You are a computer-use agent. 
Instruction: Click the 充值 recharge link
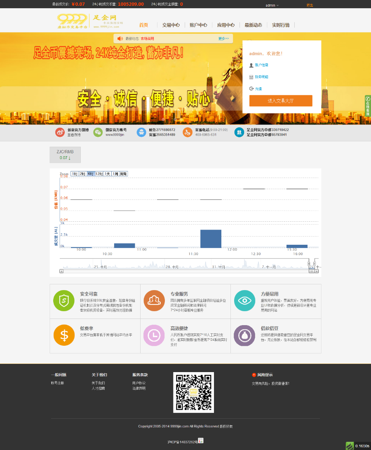[x=258, y=89]
